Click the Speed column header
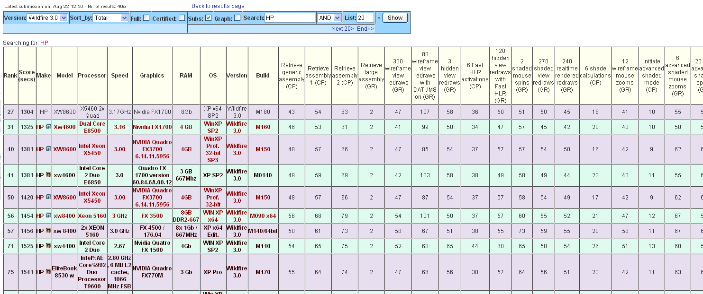 click(120, 76)
